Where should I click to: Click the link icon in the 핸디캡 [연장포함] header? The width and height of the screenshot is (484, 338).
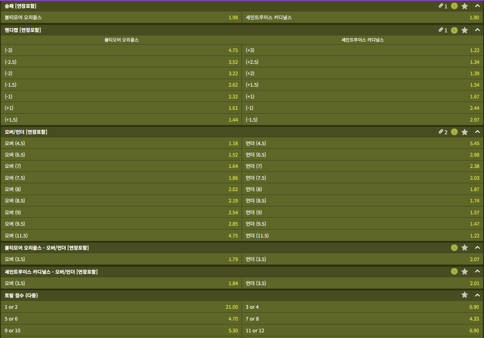click(441, 30)
